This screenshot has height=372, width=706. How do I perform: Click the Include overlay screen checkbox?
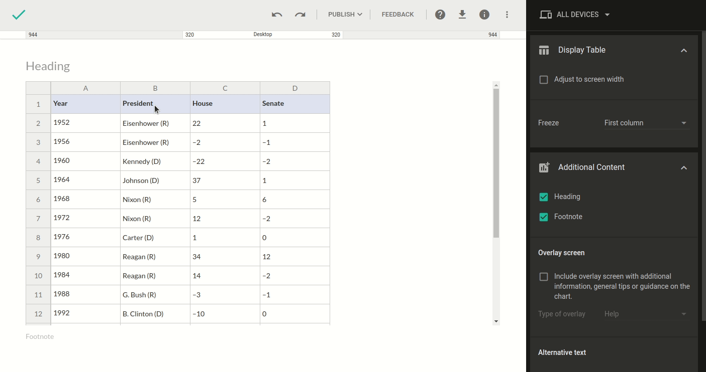543,276
